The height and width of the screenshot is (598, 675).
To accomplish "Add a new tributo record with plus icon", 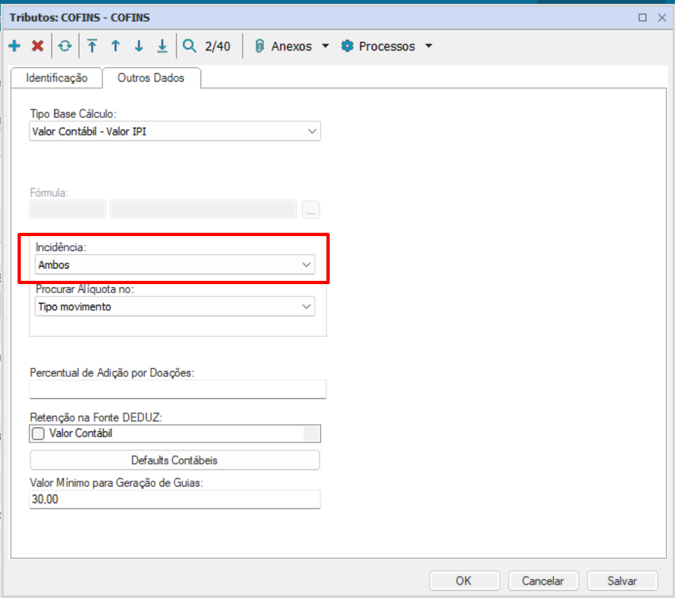I will pyautogui.click(x=15, y=46).
